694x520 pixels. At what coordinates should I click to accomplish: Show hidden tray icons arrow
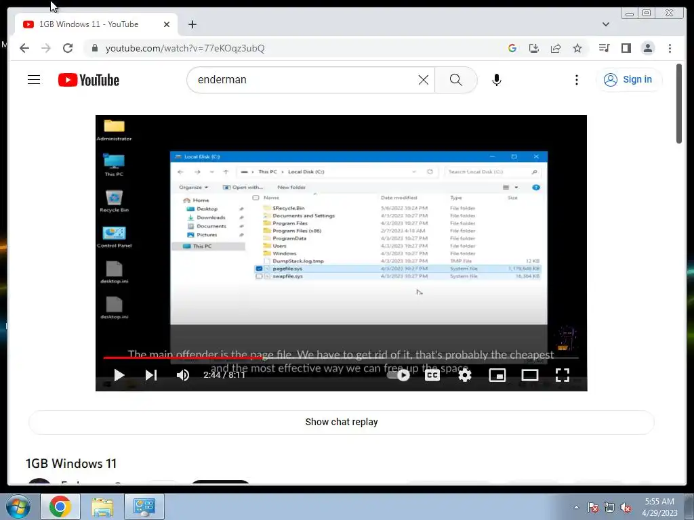coord(576,507)
